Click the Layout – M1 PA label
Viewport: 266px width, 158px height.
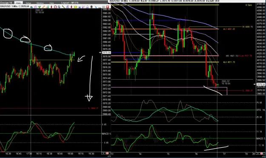pos(70,3)
